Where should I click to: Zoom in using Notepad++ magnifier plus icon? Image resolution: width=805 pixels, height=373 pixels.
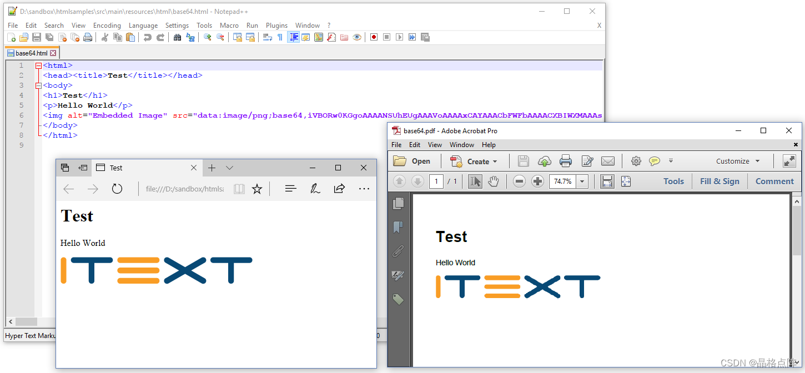pos(208,37)
